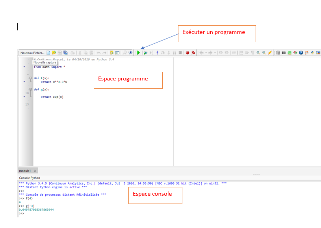Click the Stop square icon

pyautogui.click(x=180, y=53)
